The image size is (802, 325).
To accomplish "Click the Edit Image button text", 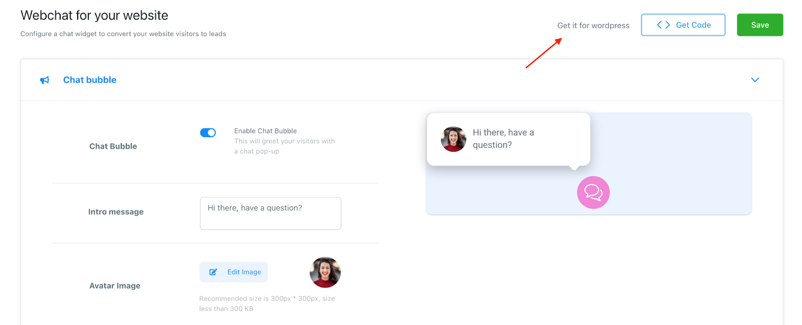I will pos(244,272).
